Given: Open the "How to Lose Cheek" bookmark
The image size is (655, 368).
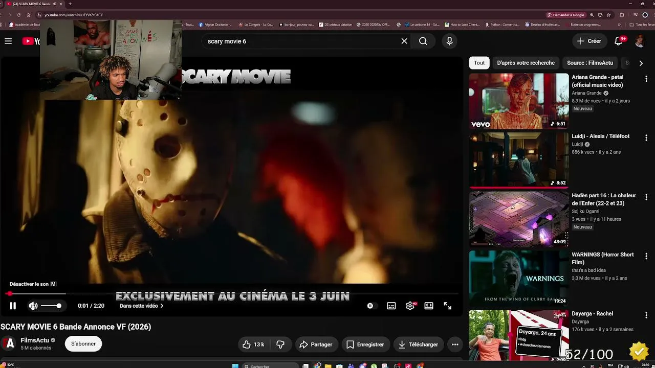Looking at the screenshot, I should pyautogui.click(x=462, y=25).
